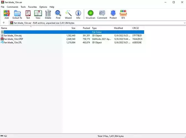186x138 pixels.
Task: Sort by the Name column header
Action: (x=31, y=28)
